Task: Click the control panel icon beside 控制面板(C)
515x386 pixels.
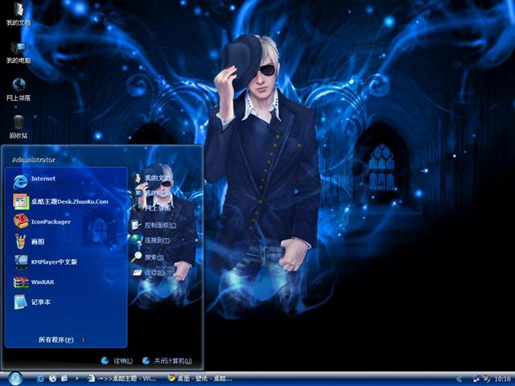Action: [x=136, y=225]
